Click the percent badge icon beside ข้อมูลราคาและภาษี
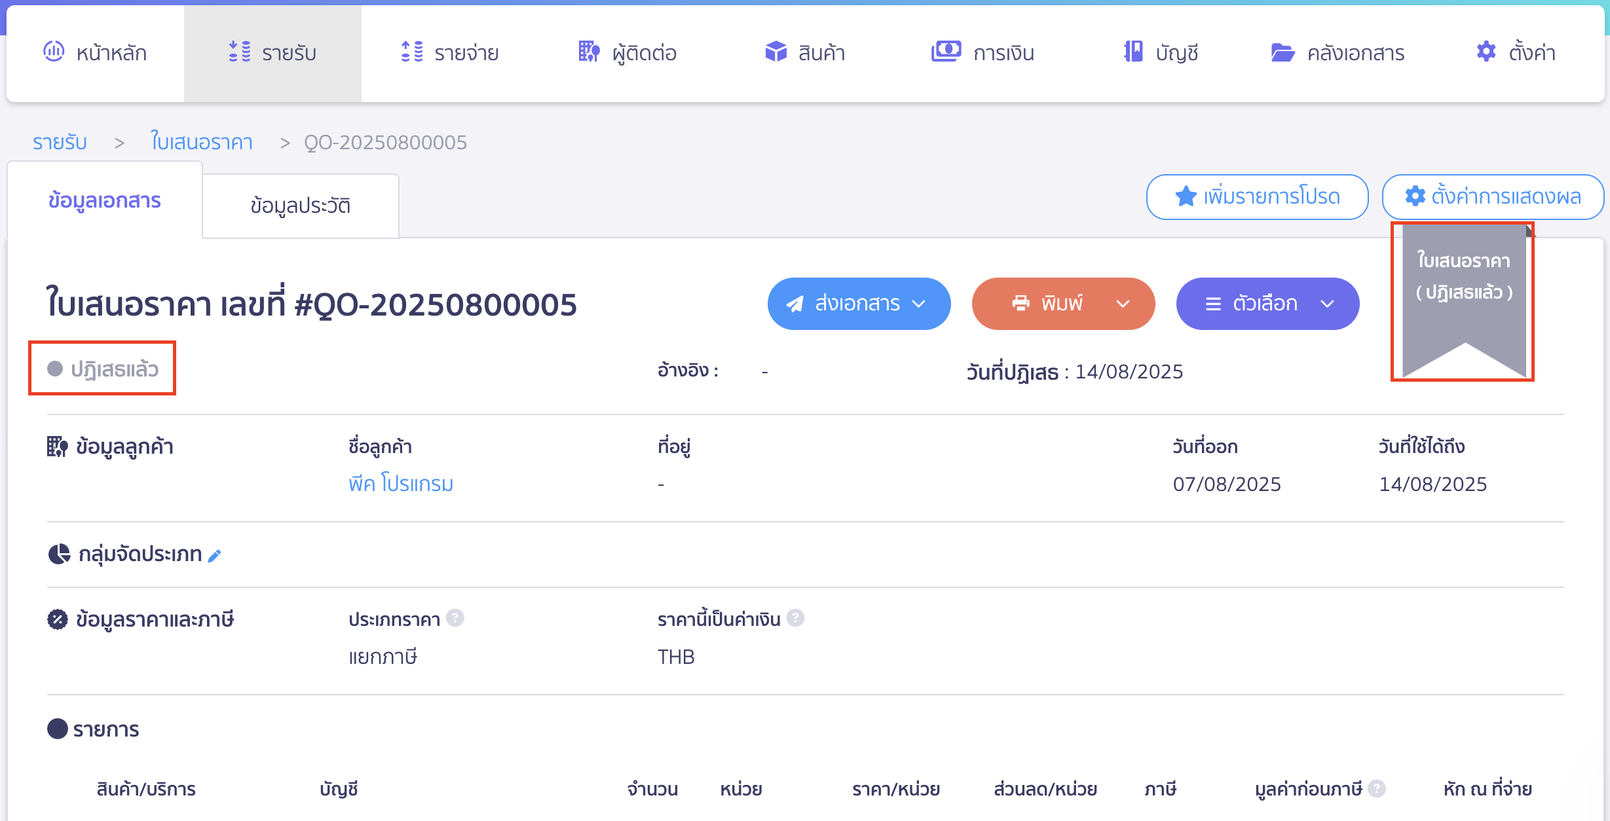 [58, 619]
